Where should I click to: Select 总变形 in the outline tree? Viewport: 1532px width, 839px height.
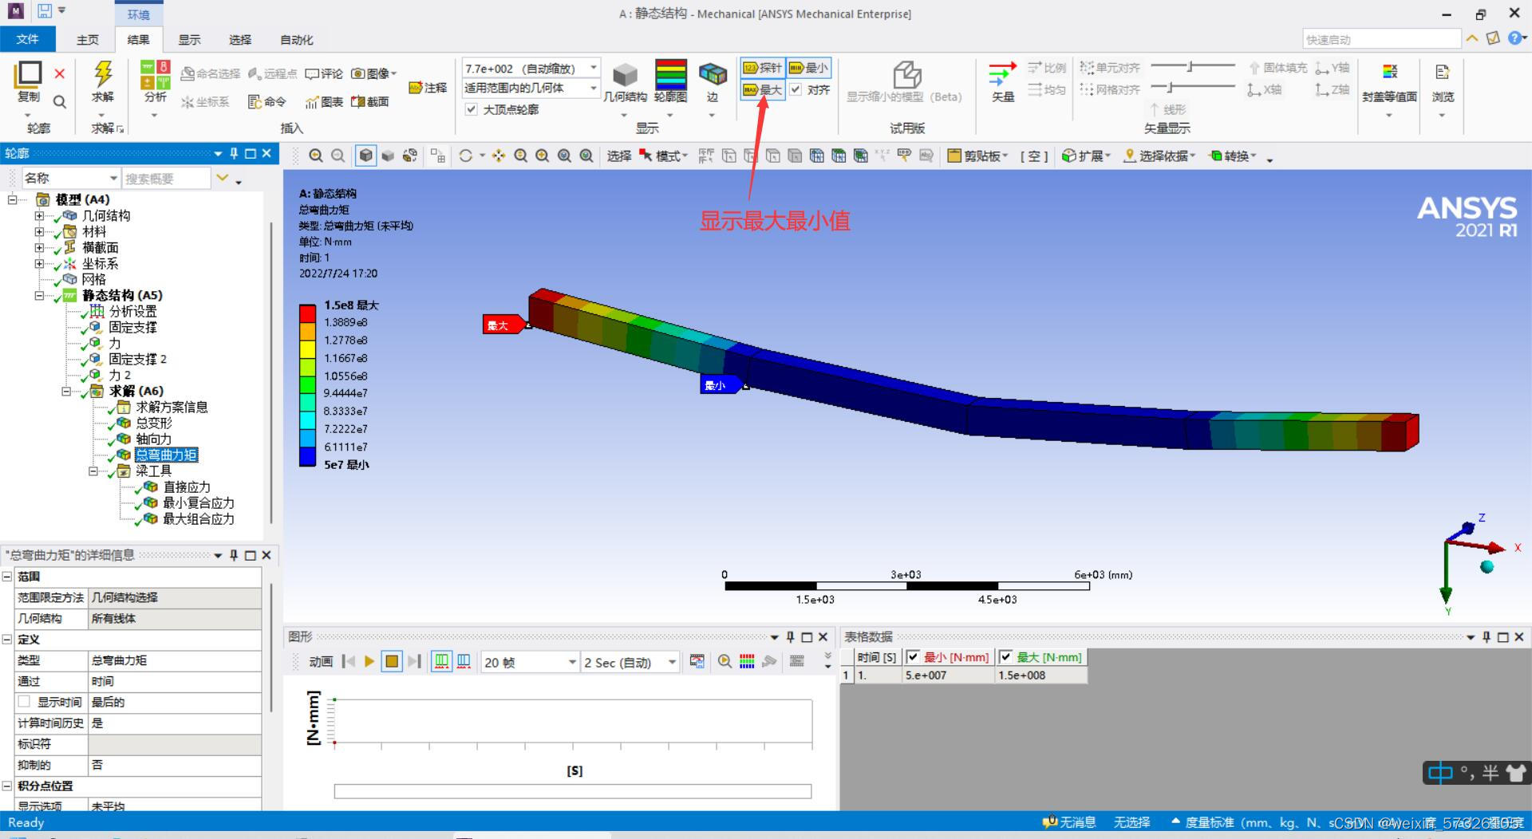(153, 423)
